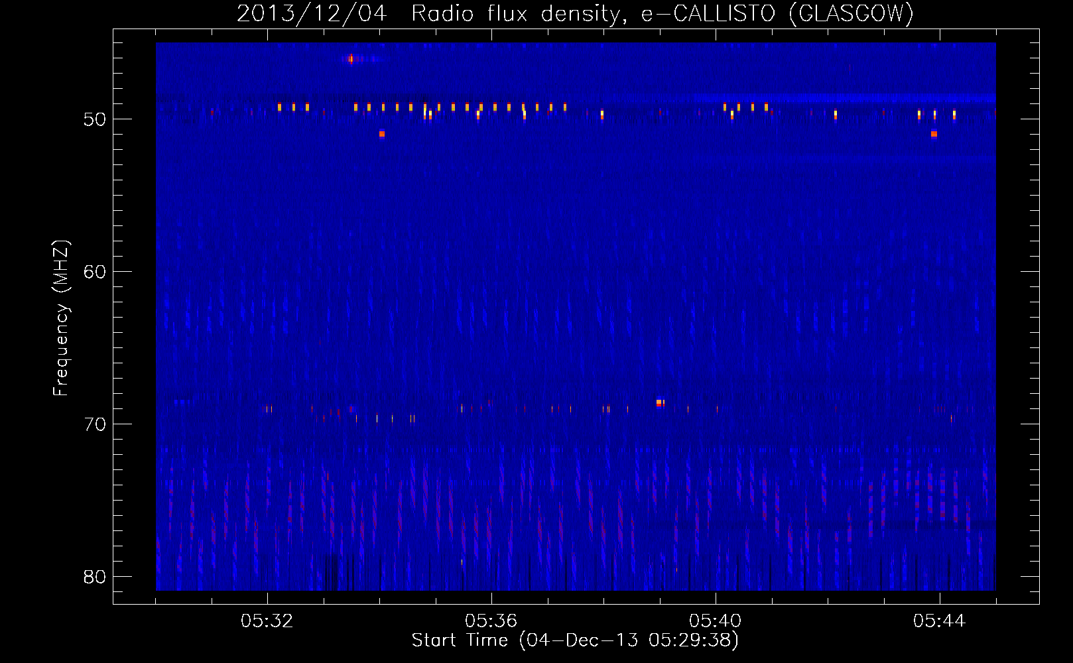Click the orange square at 51 MHz near 05:34
1073x663 pixels.
pyautogui.click(x=382, y=134)
